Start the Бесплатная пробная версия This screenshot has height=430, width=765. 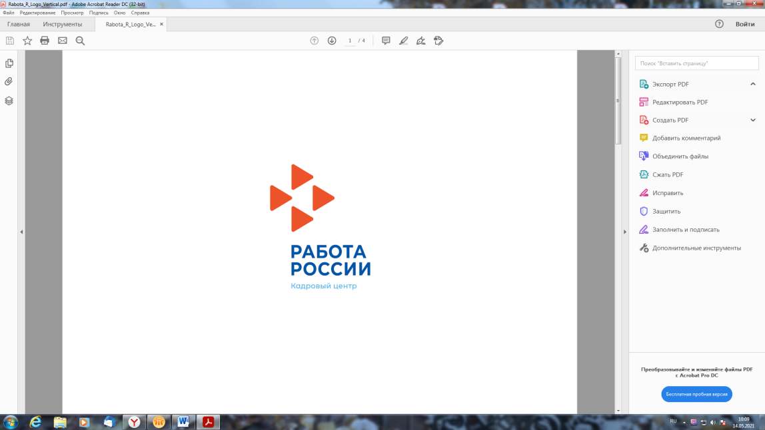click(x=697, y=394)
